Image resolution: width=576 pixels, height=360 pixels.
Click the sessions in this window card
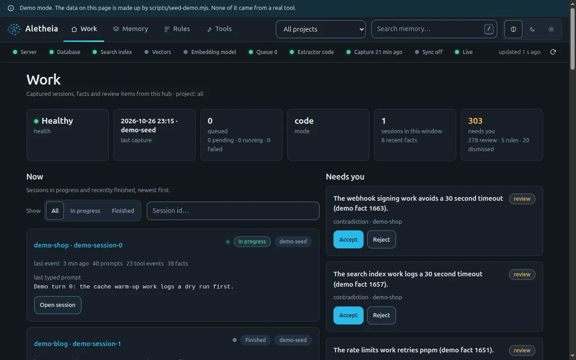click(415, 135)
